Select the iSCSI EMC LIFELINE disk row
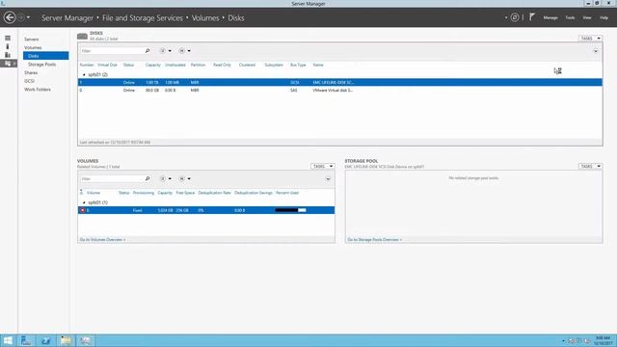The image size is (617, 347). (340, 82)
